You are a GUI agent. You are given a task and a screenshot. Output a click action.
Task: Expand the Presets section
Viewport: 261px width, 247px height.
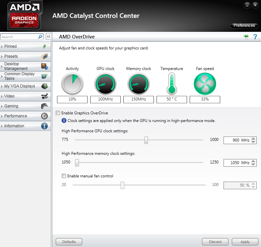(x=2, y=57)
